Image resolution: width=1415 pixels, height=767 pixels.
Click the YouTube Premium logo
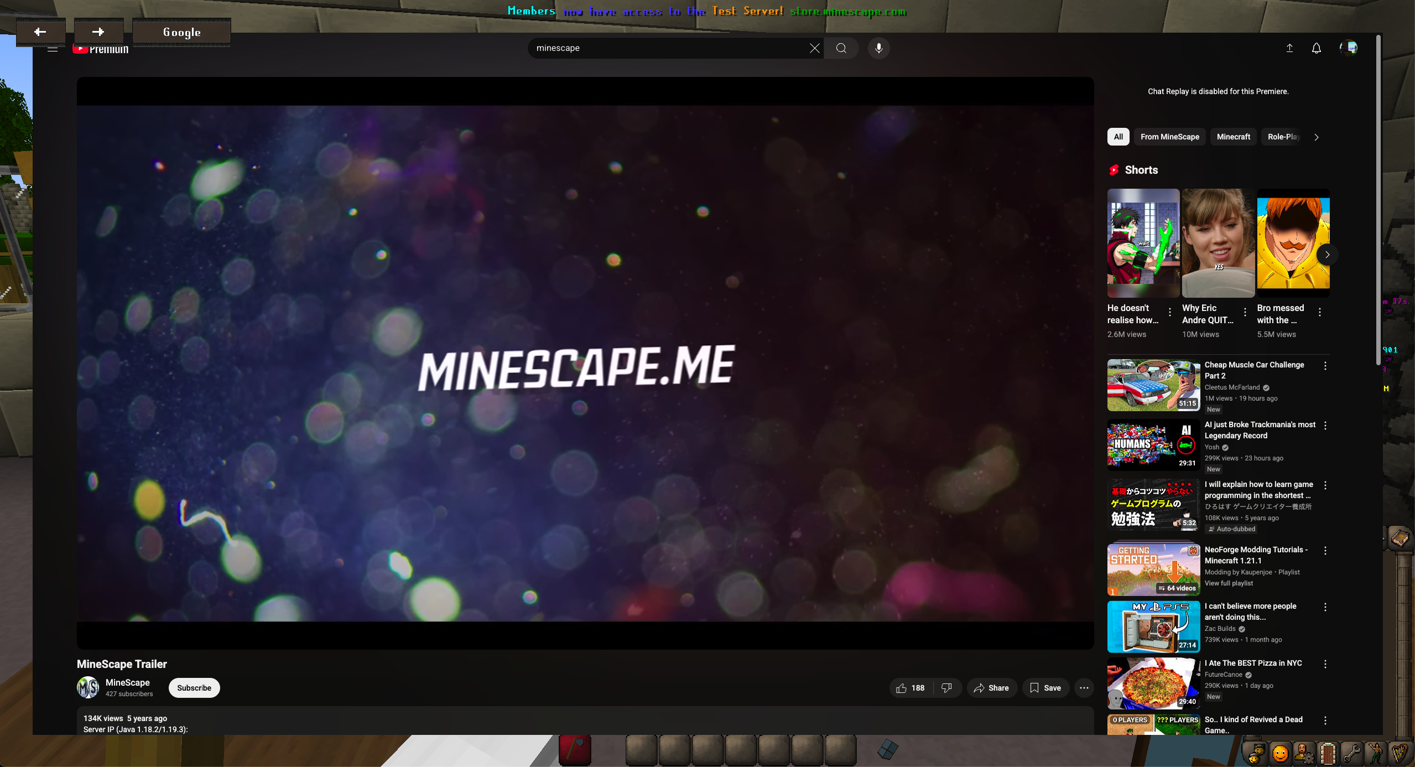click(101, 50)
